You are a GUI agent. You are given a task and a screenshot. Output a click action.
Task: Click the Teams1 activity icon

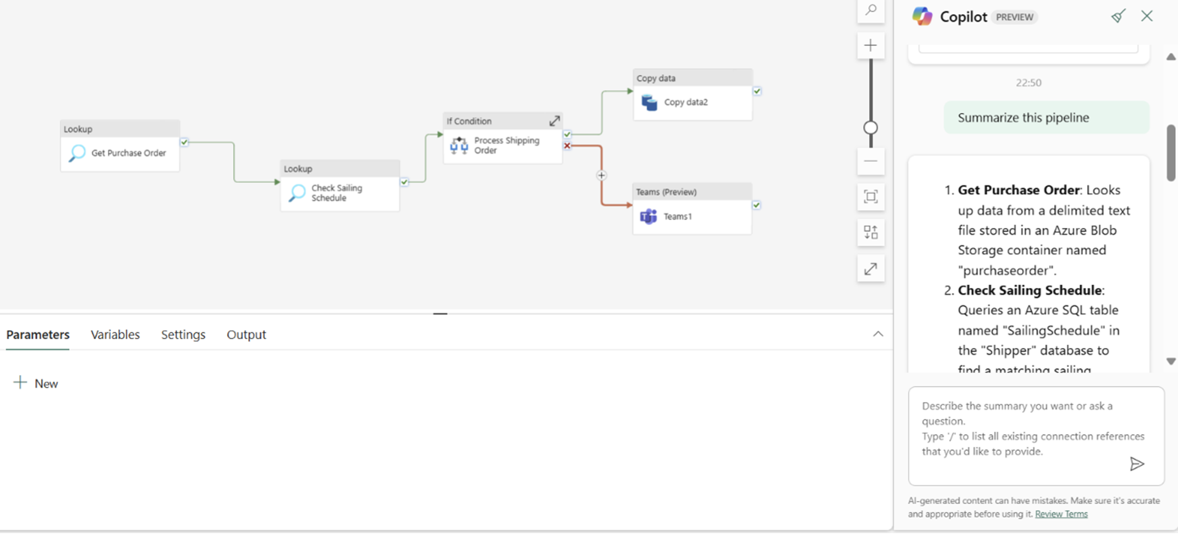click(x=648, y=216)
